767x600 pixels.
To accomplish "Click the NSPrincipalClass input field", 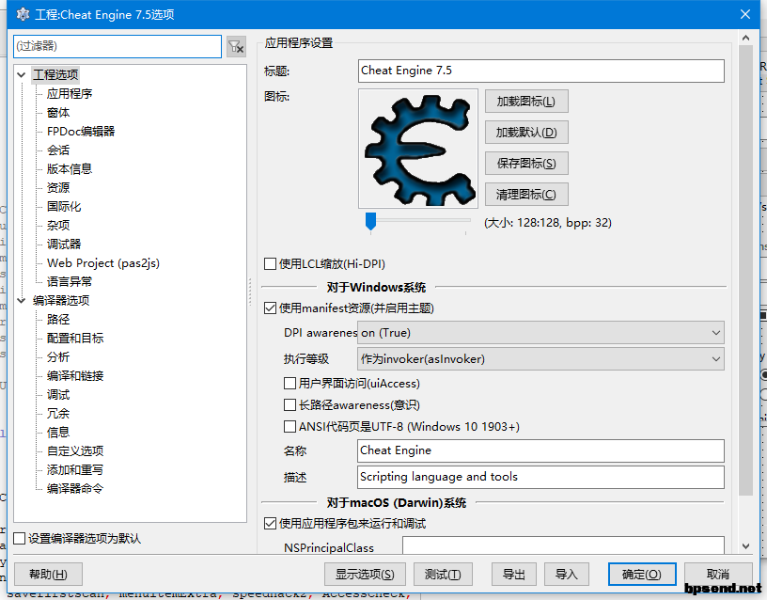I will [564, 545].
